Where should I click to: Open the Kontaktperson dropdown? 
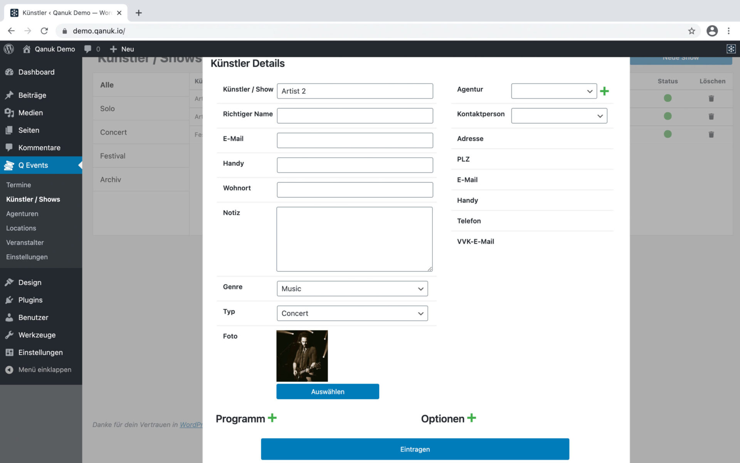coord(559,116)
